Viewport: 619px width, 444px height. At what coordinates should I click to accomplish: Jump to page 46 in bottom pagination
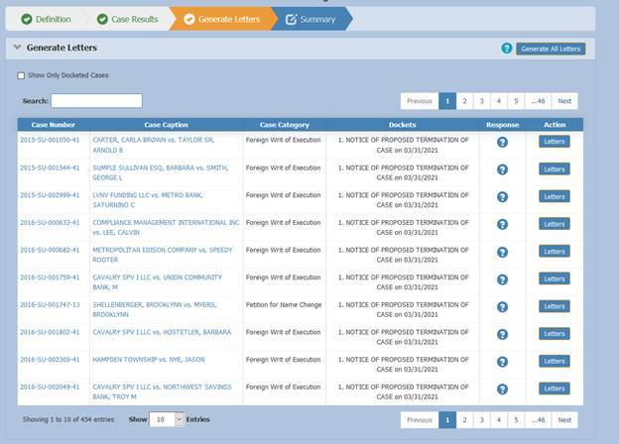coord(538,420)
